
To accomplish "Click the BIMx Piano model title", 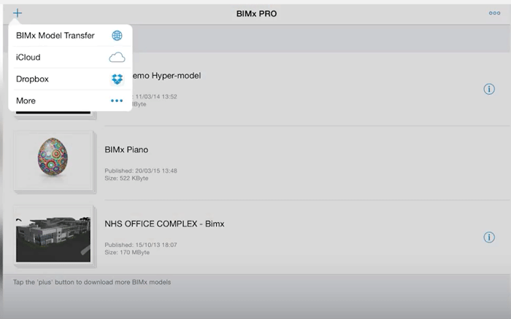I will [x=126, y=150].
